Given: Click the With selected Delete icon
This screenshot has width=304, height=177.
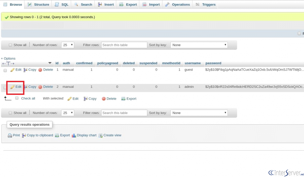Looking at the screenshot, I should click(104, 99).
